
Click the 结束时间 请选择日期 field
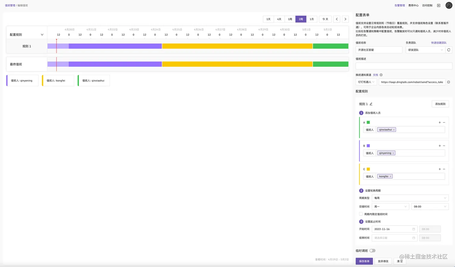395,238
